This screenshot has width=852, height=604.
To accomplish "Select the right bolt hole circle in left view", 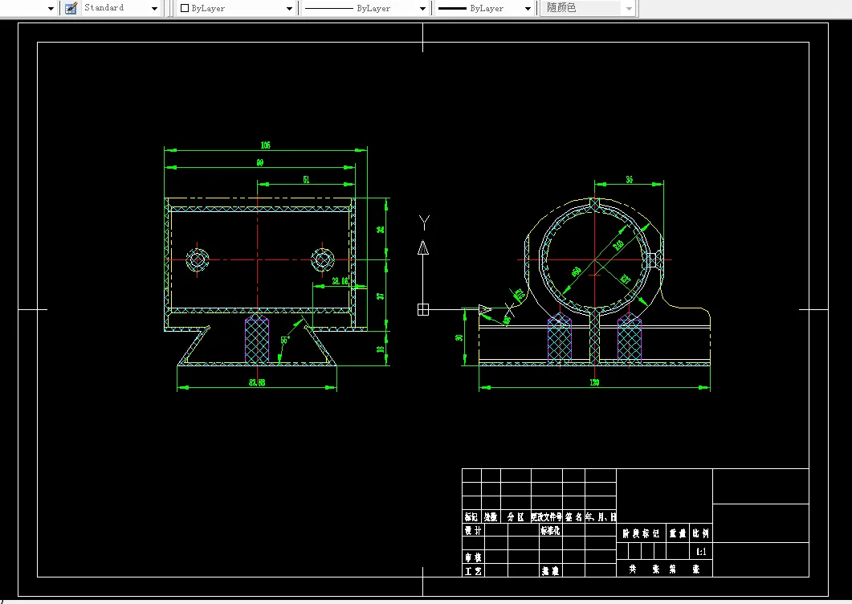I will click(322, 260).
